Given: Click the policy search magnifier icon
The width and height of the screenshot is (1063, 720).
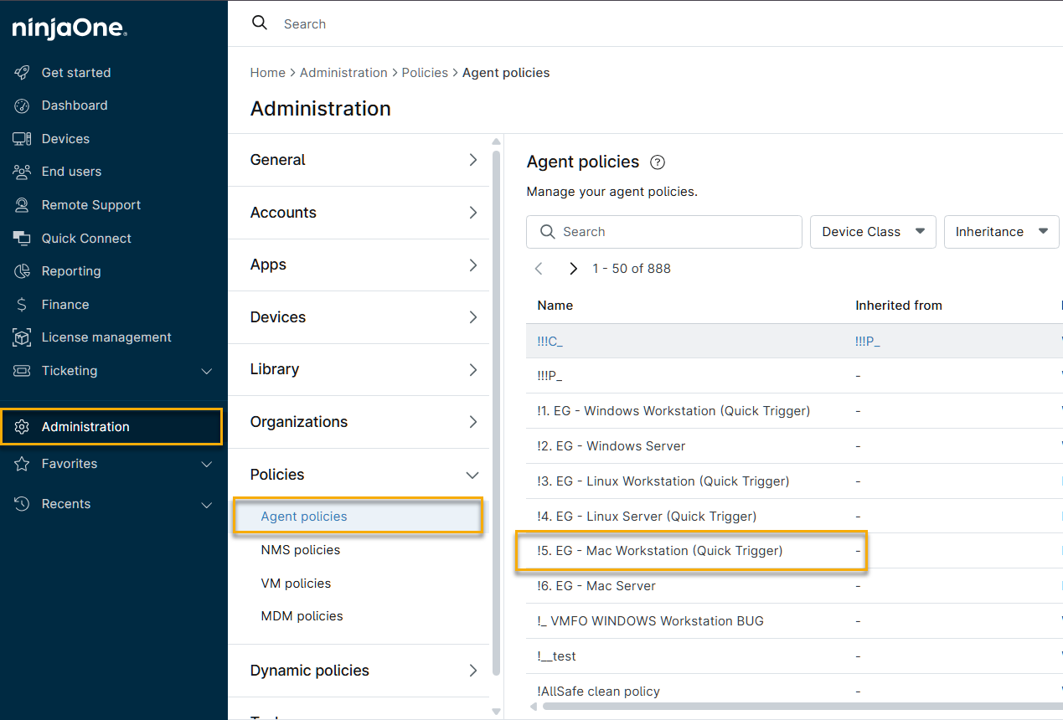Looking at the screenshot, I should 548,232.
